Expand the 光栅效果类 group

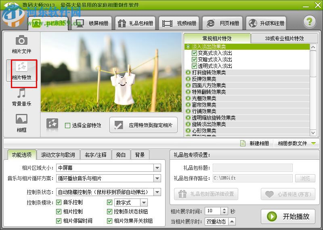(188, 98)
